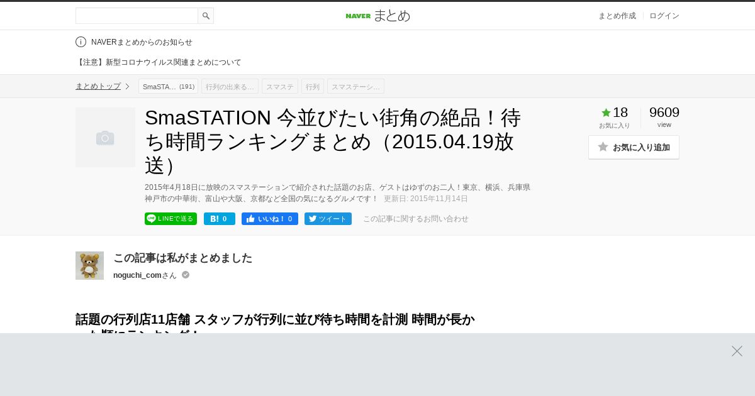Open NAVERまとめからのお知らせ heading
The height and width of the screenshot is (396, 755).
[x=142, y=42]
